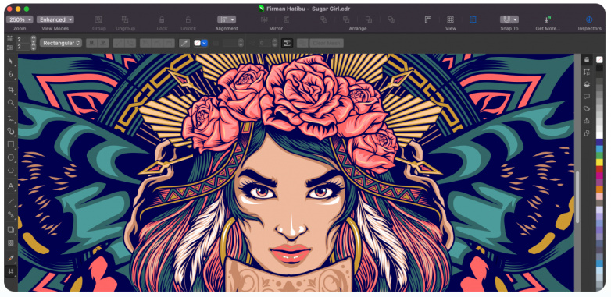This screenshot has height=297, width=611.
Task: Select the Transparency checkerboard tool
Action: point(11,242)
